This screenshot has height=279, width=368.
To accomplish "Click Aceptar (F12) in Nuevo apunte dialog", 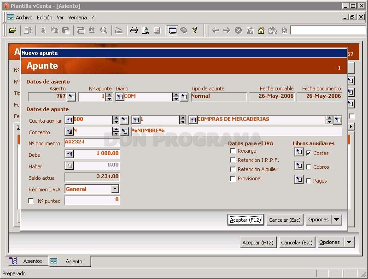I will tap(245, 220).
